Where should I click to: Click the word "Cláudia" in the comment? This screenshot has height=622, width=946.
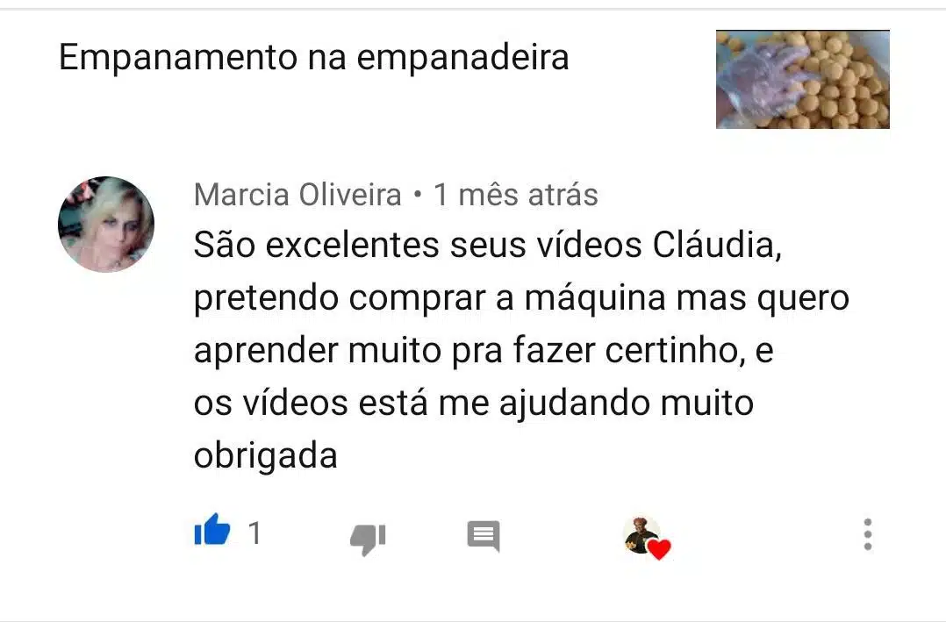pyautogui.click(x=717, y=246)
